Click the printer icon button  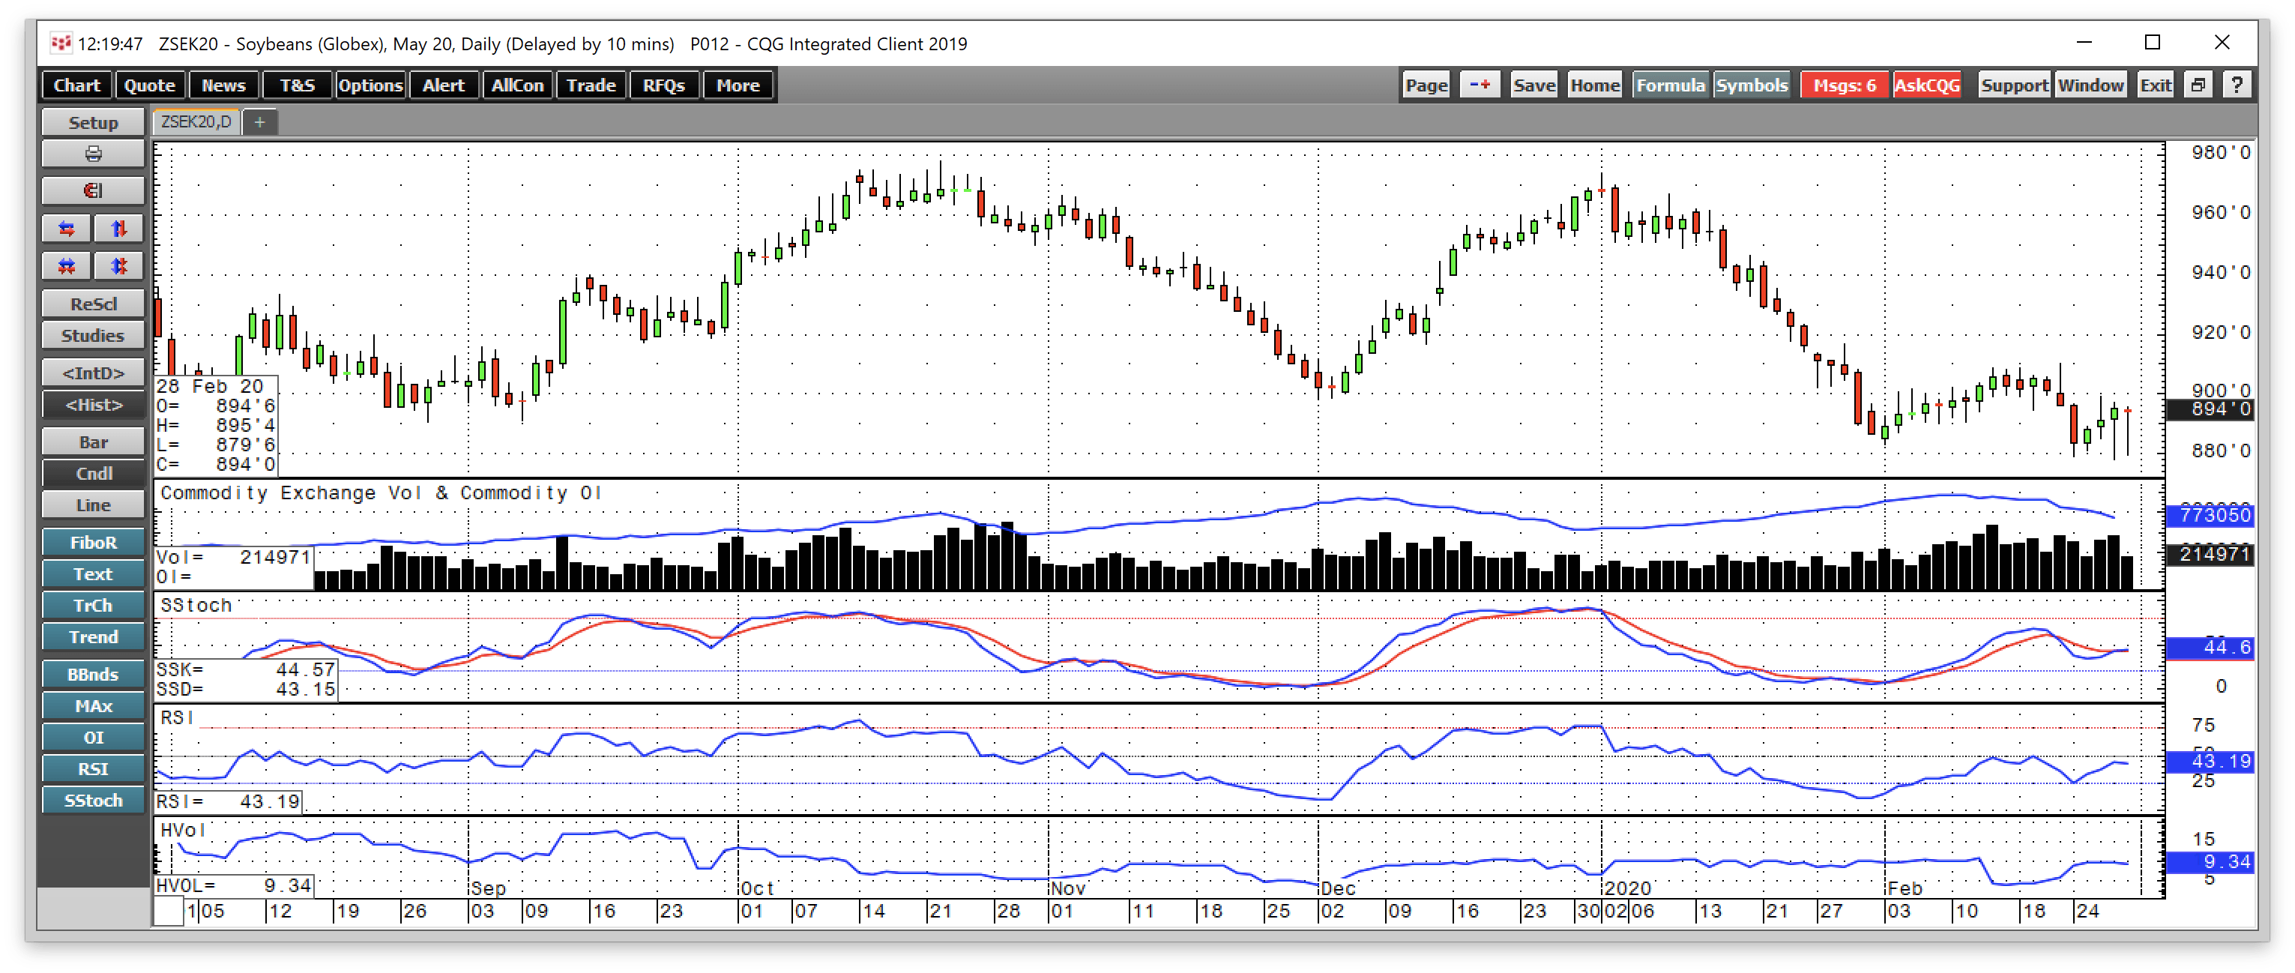(93, 154)
